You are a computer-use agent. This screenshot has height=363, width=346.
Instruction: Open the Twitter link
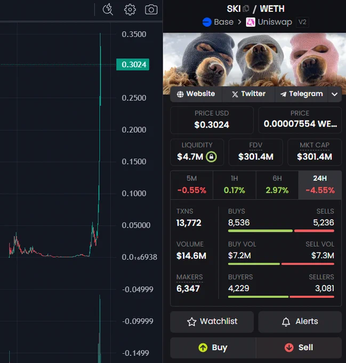point(248,94)
